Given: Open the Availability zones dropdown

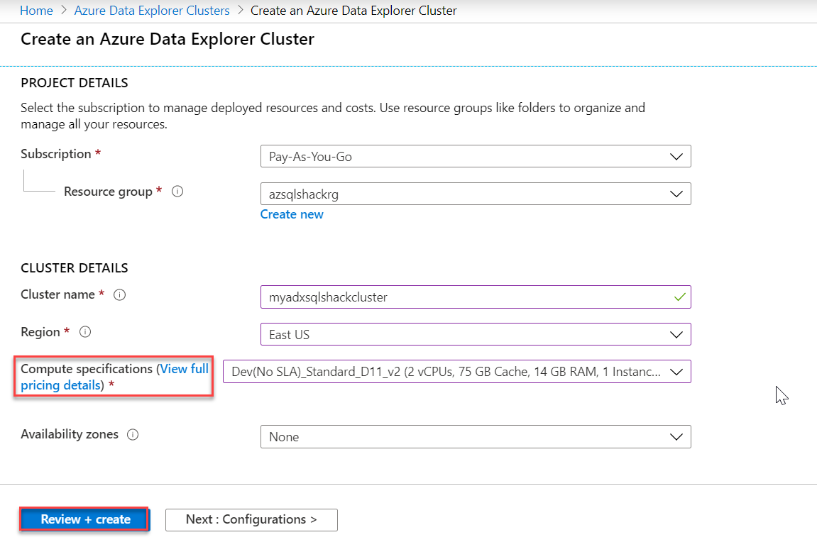Looking at the screenshot, I should click(475, 437).
